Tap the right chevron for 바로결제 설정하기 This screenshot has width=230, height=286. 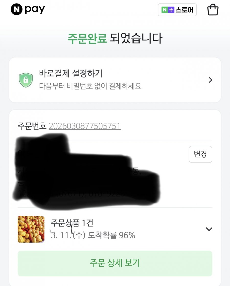click(210, 80)
